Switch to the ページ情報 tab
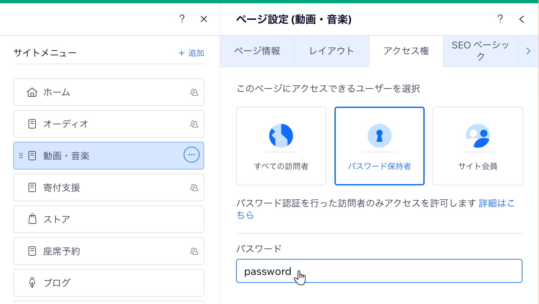This screenshot has height=304, width=539. tap(257, 51)
